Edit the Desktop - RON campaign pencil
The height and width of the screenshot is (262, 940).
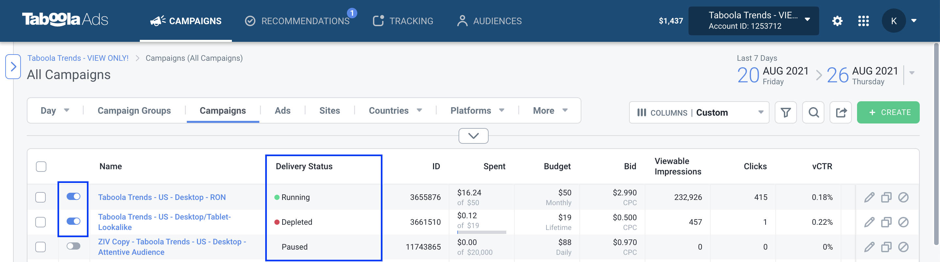pos(869,197)
